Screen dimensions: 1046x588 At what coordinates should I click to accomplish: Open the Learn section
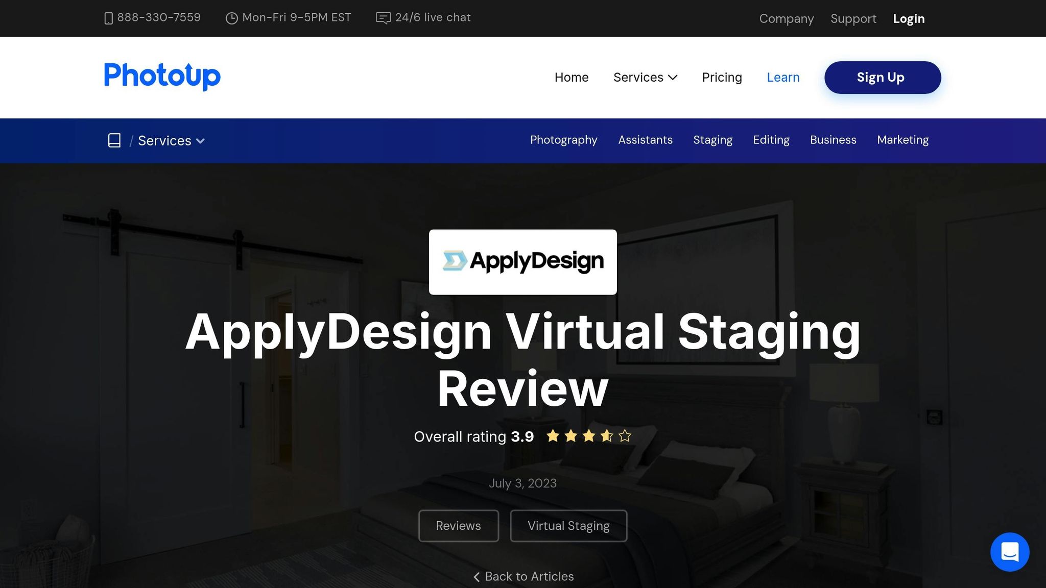pos(783,78)
